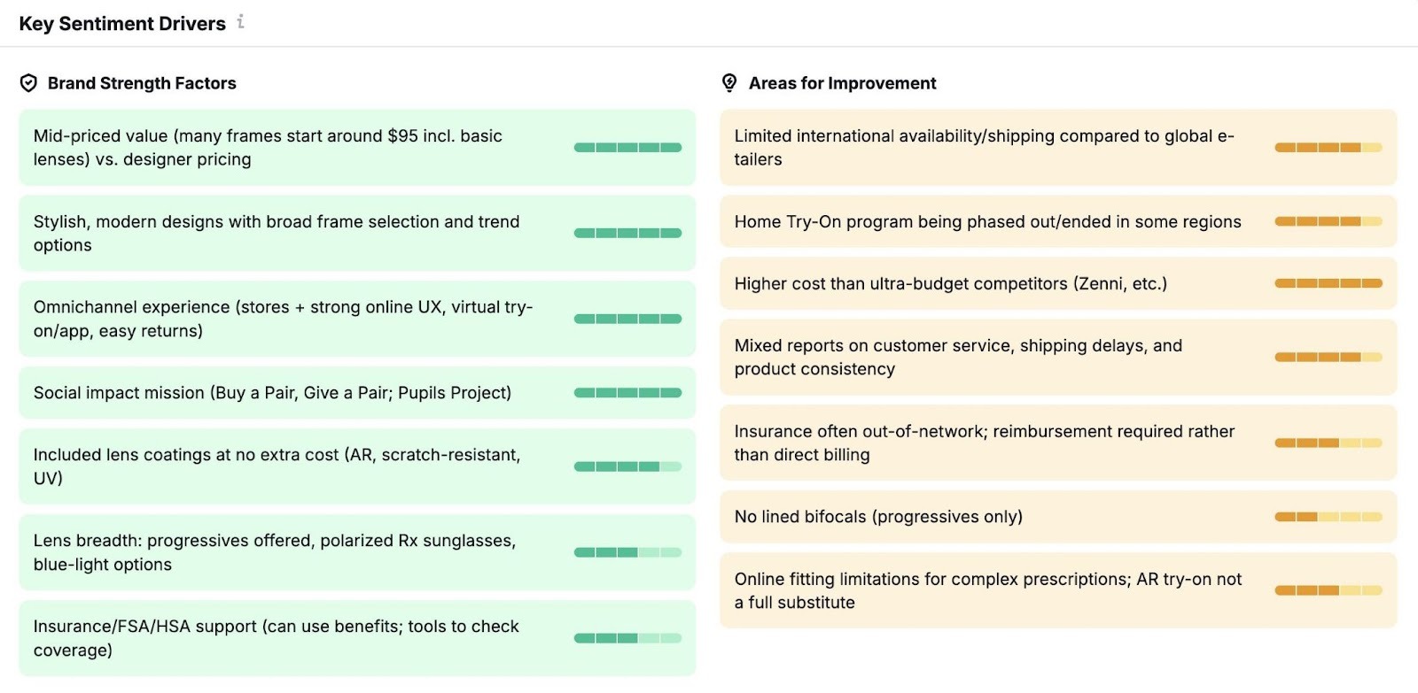Select the Areas for Improvement heading
The image size is (1418, 693).
842,83
